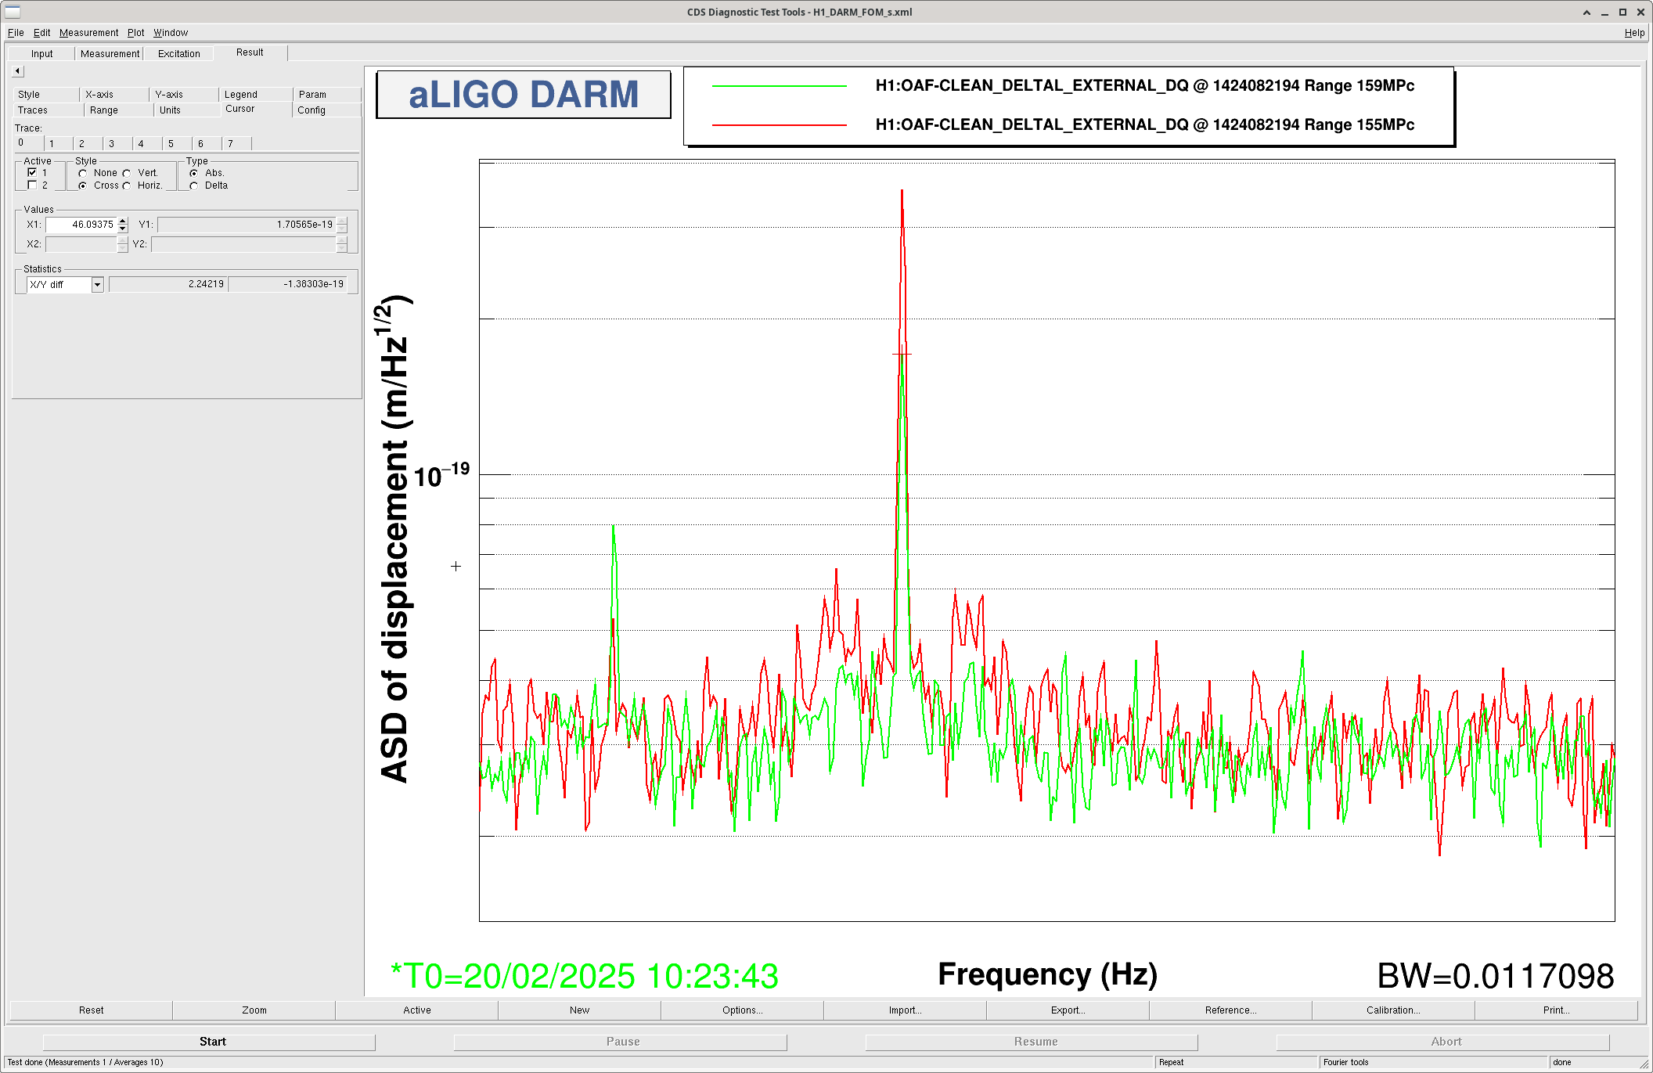Click the aLIGO DARM title box
Viewport: 1653px width, 1073px height.
524,95
